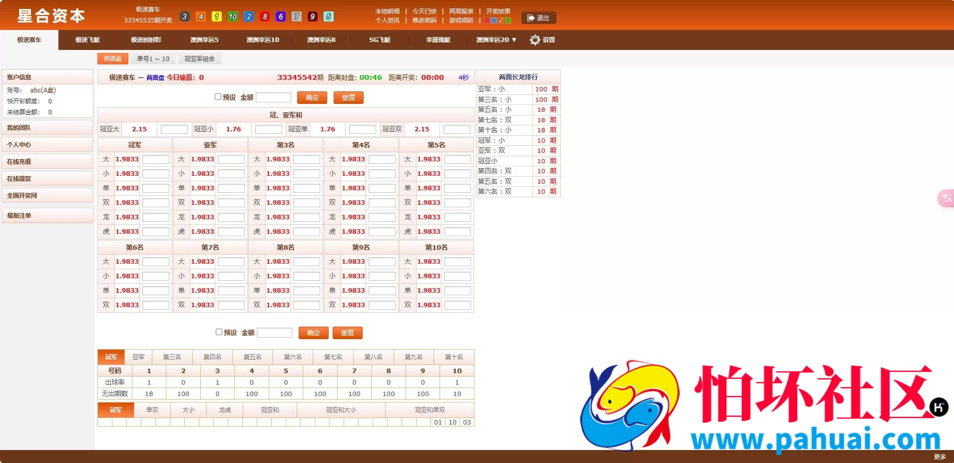
Task: Open the 冠亚军组合 tab
Action: pos(200,58)
